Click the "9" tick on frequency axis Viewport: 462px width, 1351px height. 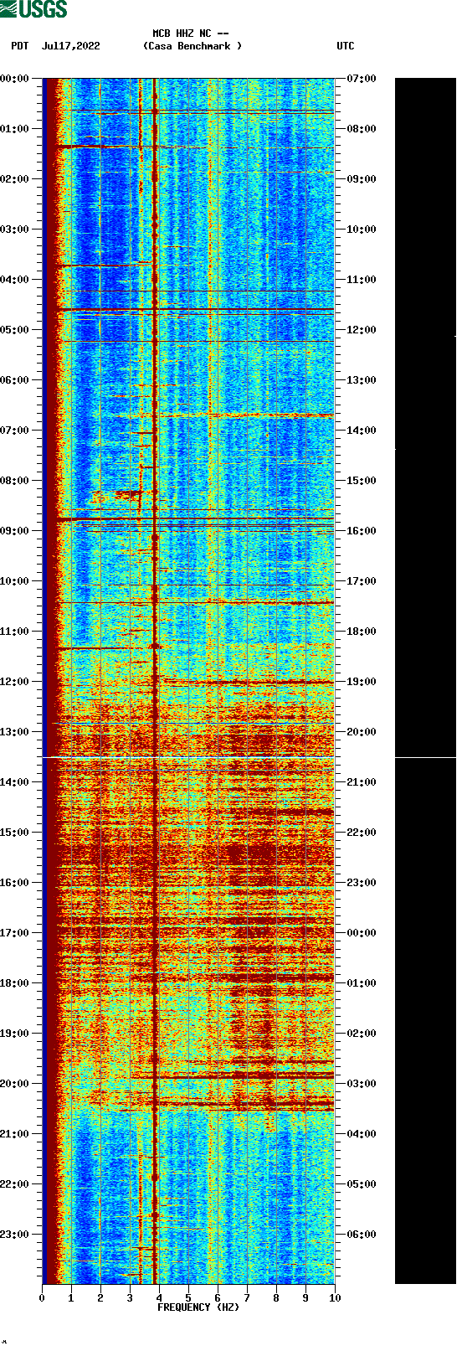pyautogui.click(x=305, y=1298)
